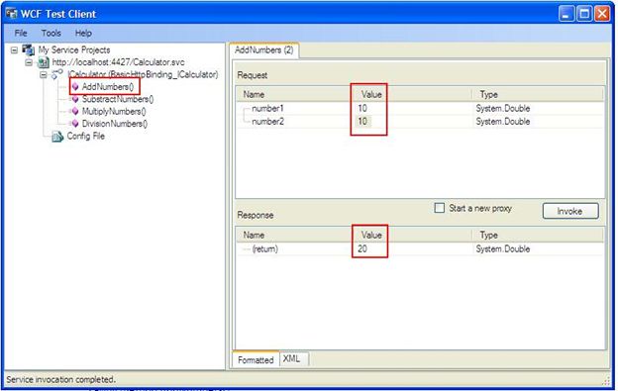This screenshot has height=391, width=618.
Task: Click the My Service Projects computer icon
Action: coord(28,50)
